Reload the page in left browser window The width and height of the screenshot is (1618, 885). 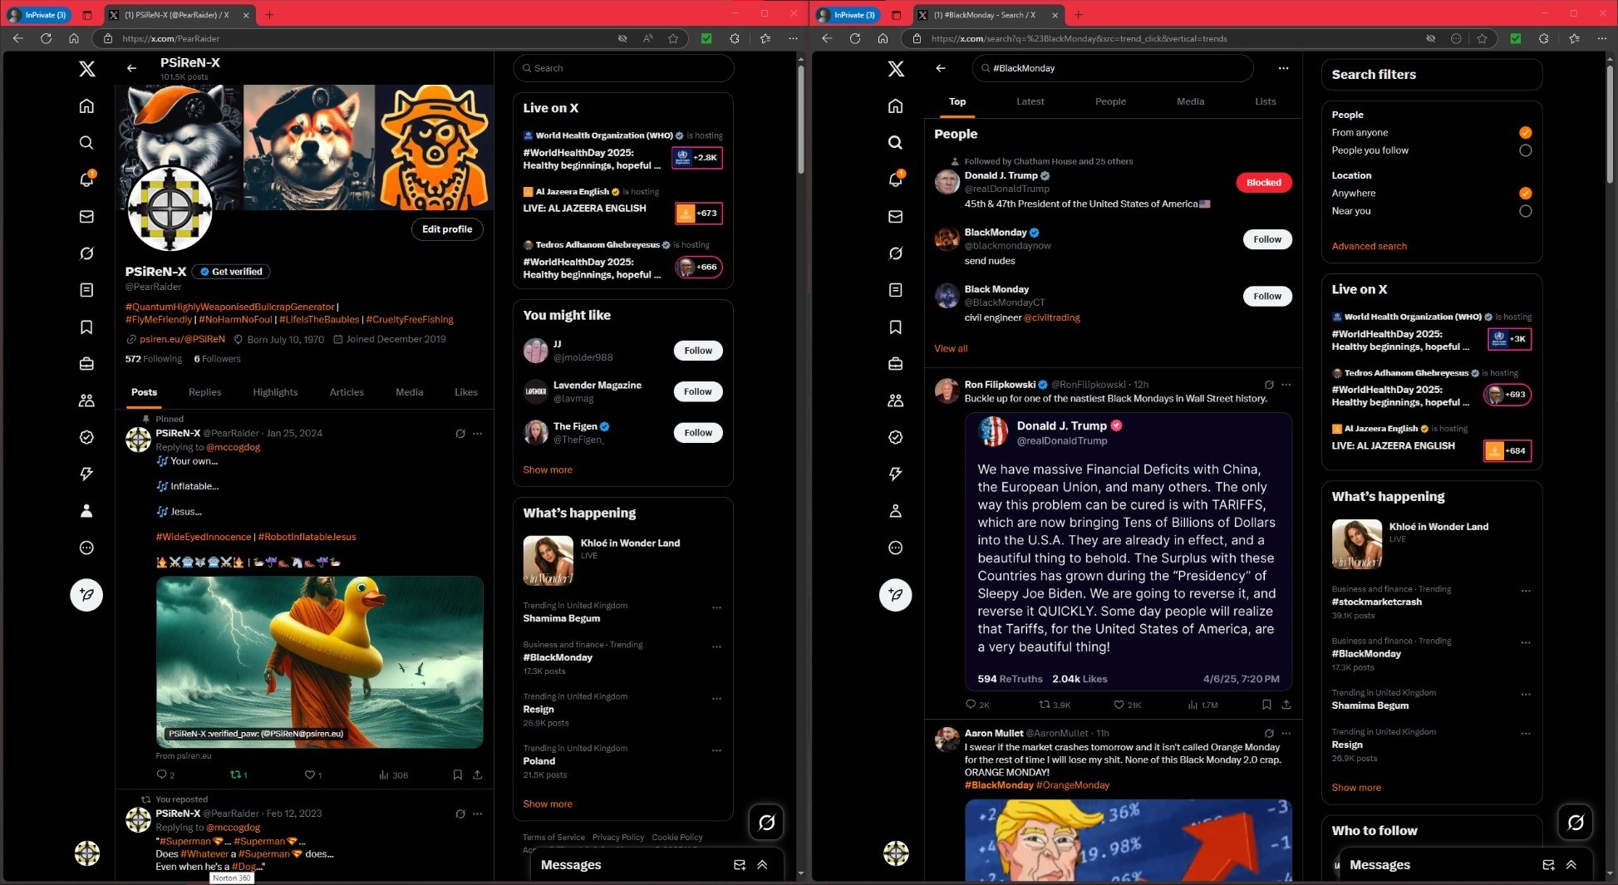pyautogui.click(x=46, y=38)
